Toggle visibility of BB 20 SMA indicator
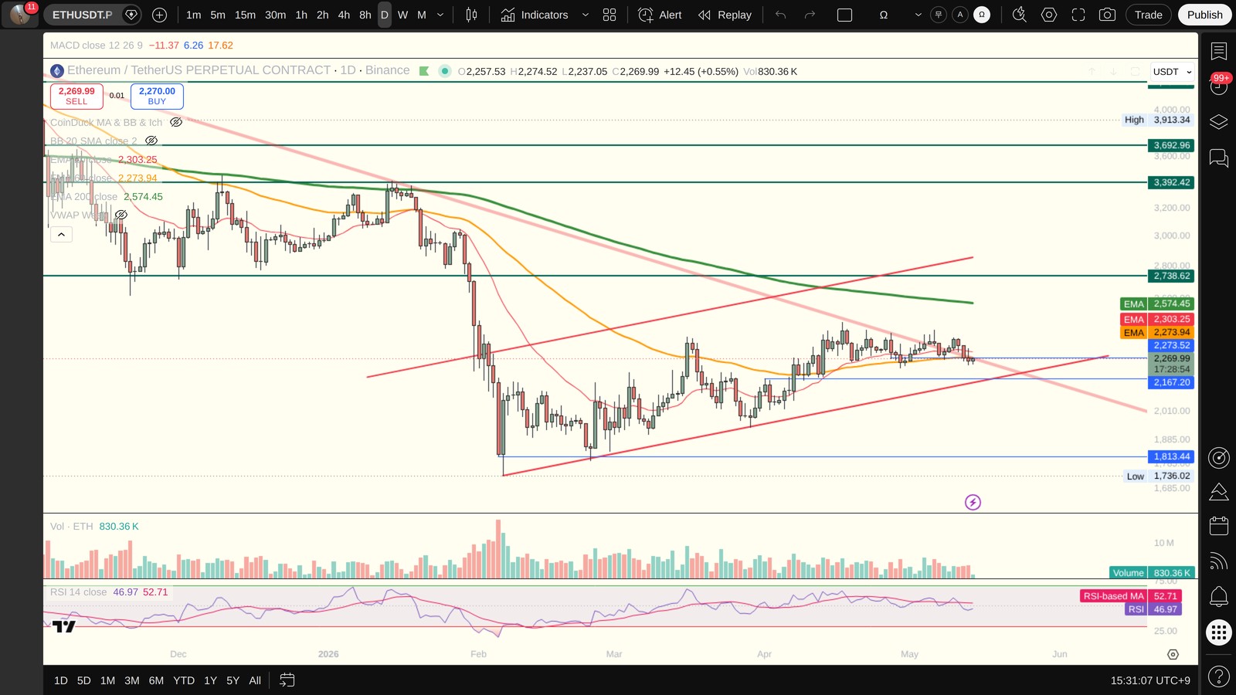Viewport: 1236px width, 695px height. click(151, 141)
